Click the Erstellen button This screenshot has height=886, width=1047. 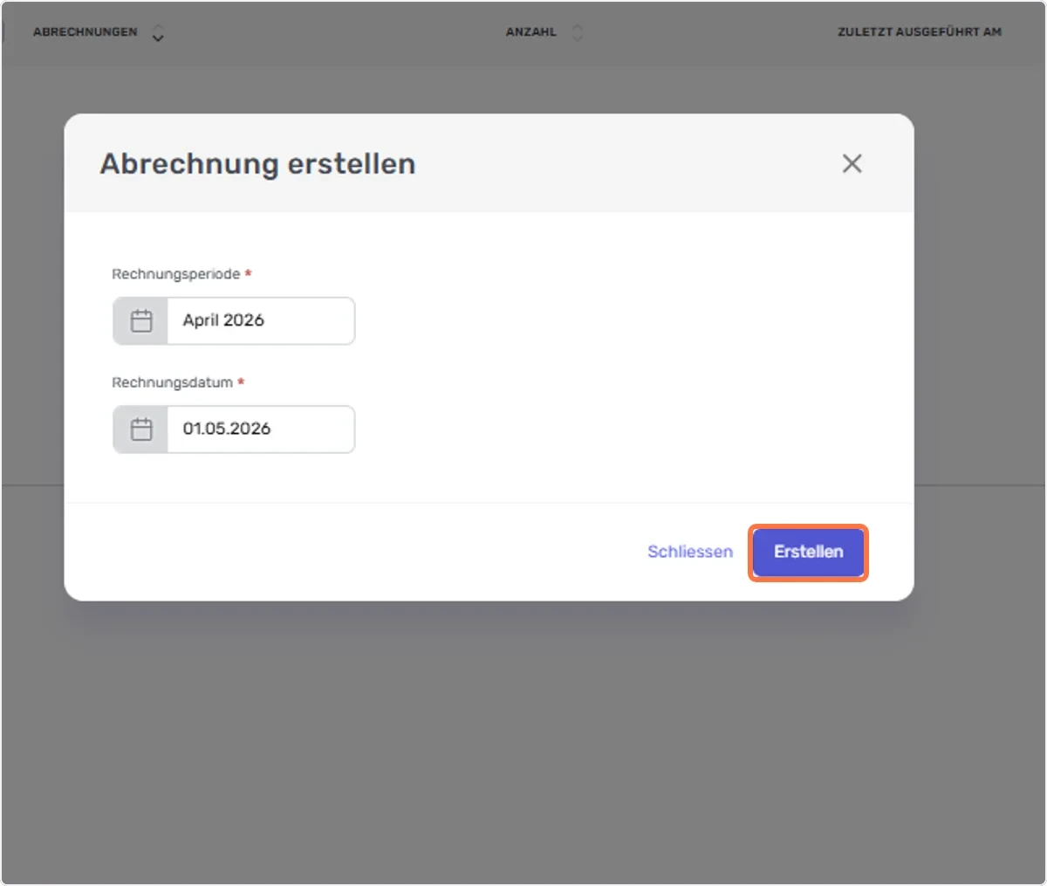pyautogui.click(x=808, y=553)
